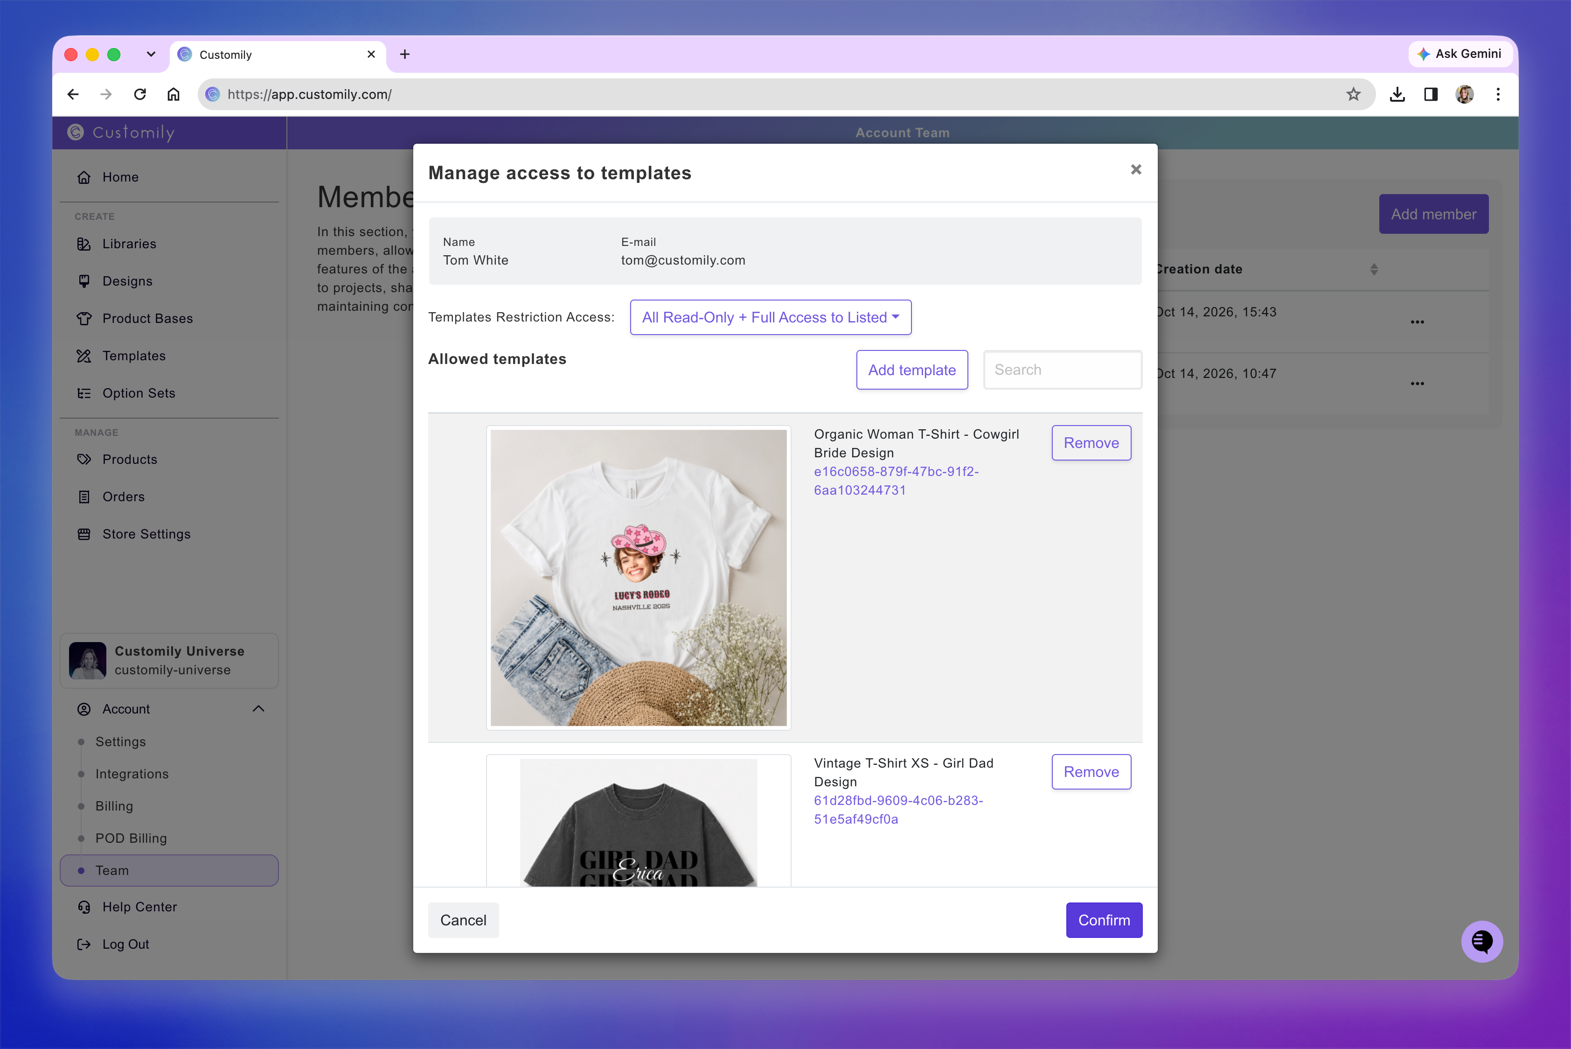
Task: Open the browser tab list dropdown
Action: pyautogui.click(x=151, y=54)
